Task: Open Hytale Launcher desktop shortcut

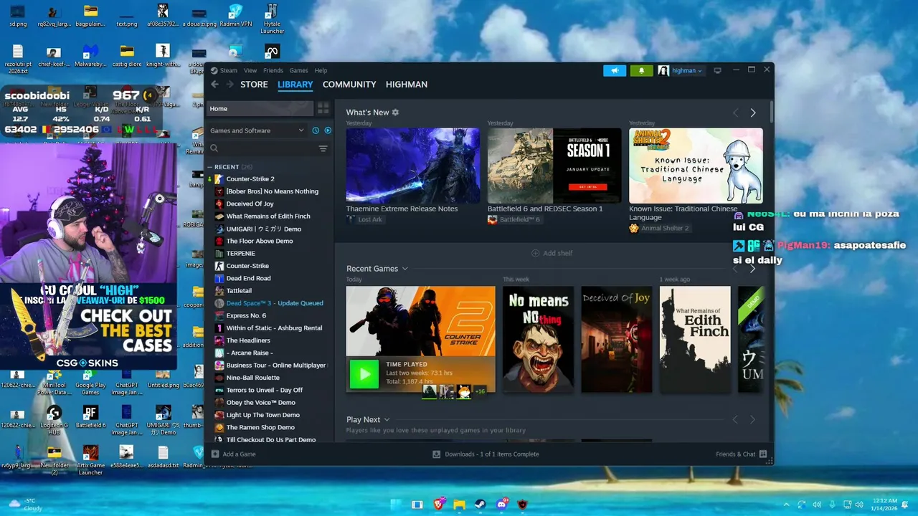Action: [x=272, y=19]
